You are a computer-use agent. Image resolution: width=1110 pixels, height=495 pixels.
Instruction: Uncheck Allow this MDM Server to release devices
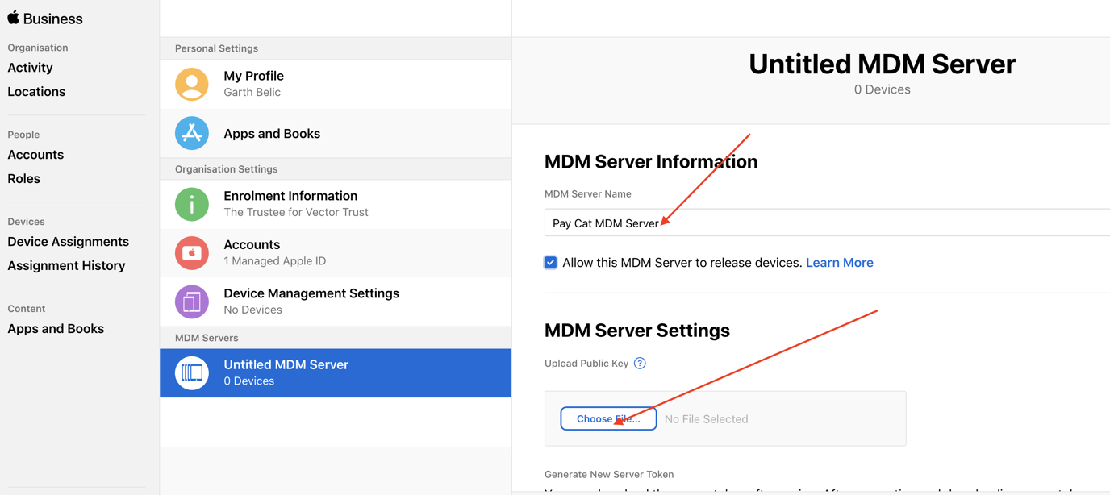coord(550,263)
